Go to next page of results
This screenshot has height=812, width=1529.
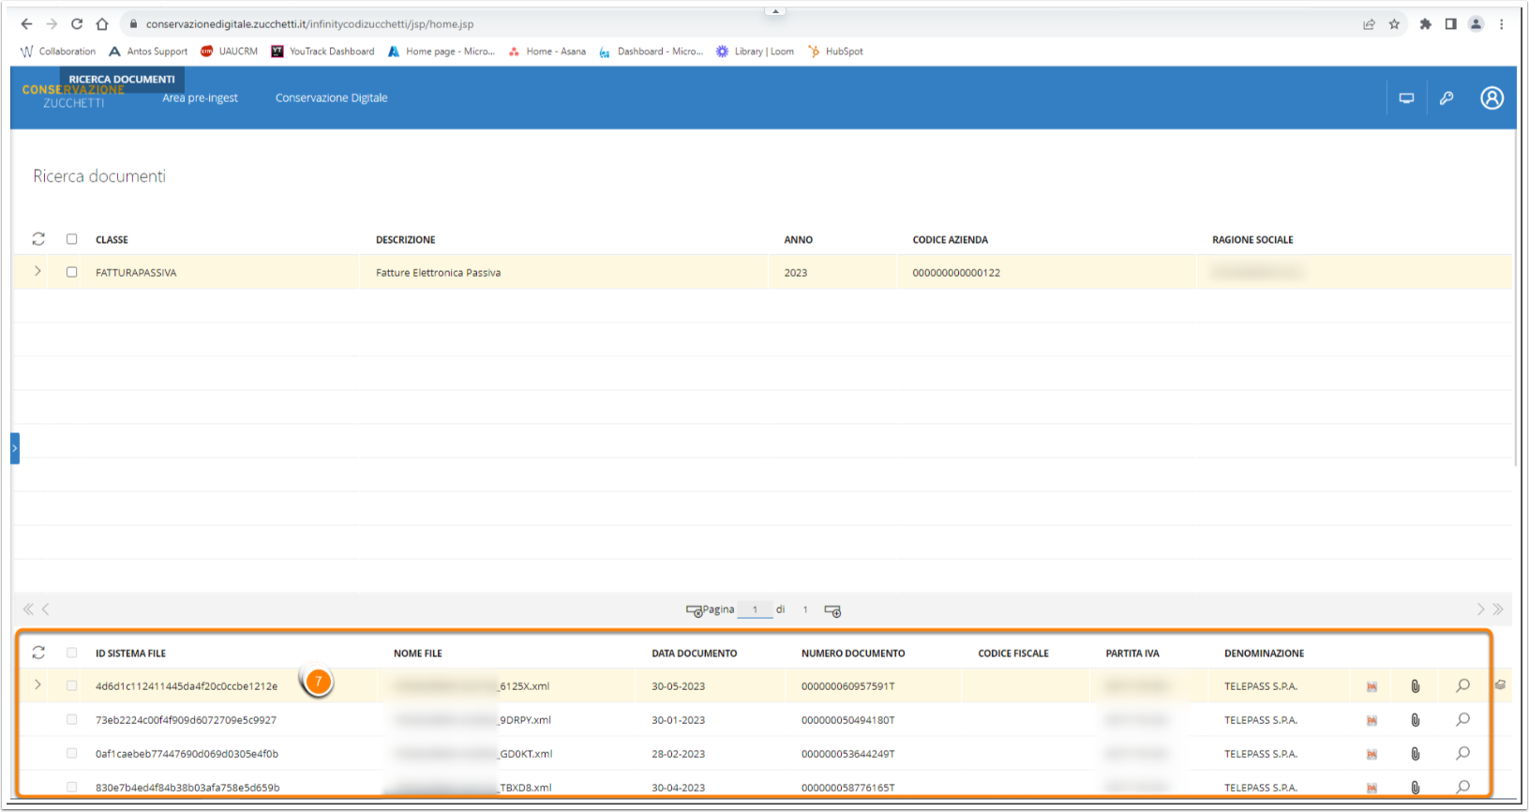tap(1480, 609)
